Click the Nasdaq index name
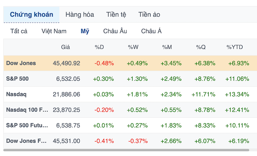This screenshot has height=156, width=257. [x=16, y=94]
